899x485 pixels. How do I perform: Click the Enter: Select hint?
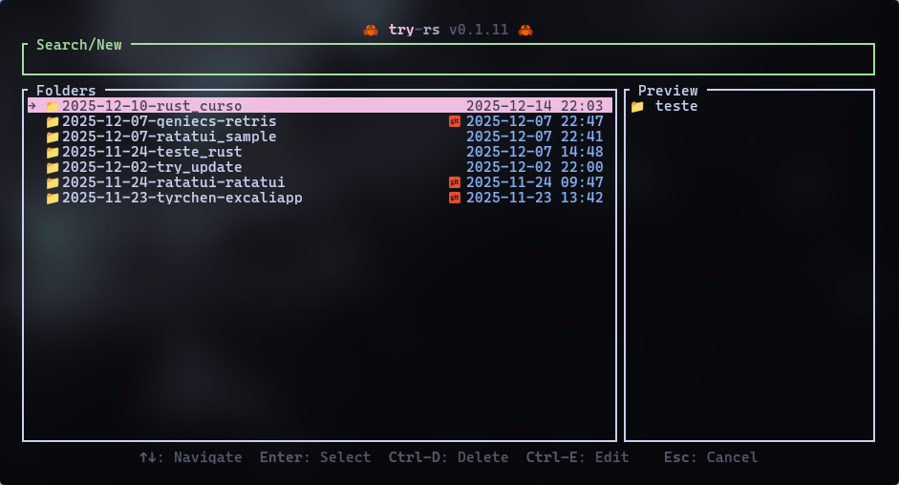point(315,457)
